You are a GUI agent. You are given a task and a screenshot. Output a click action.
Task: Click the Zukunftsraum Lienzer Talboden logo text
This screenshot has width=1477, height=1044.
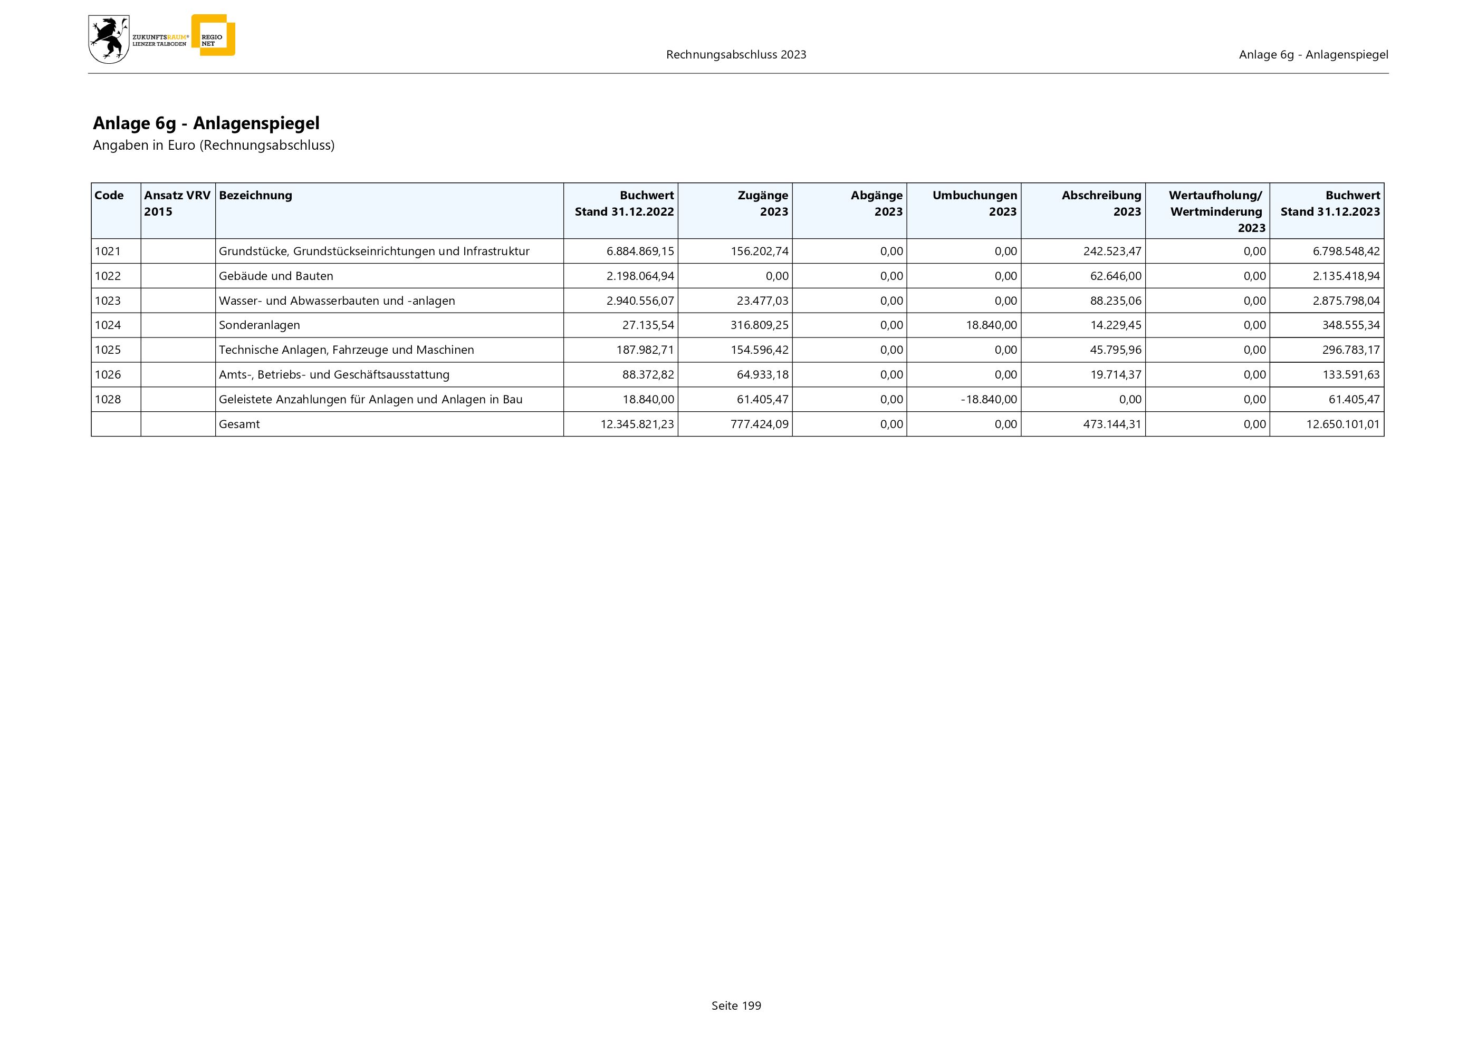coord(159,40)
